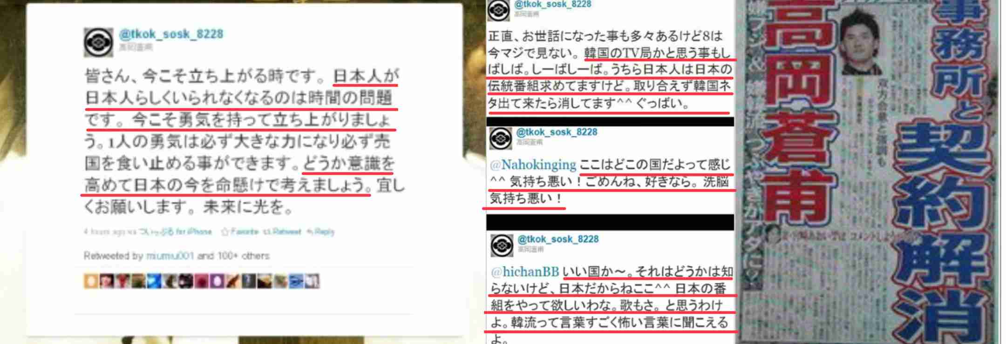Click the large profile avatar beside @tkok_sosk_8228
1006x344 pixels.
click(x=98, y=42)
